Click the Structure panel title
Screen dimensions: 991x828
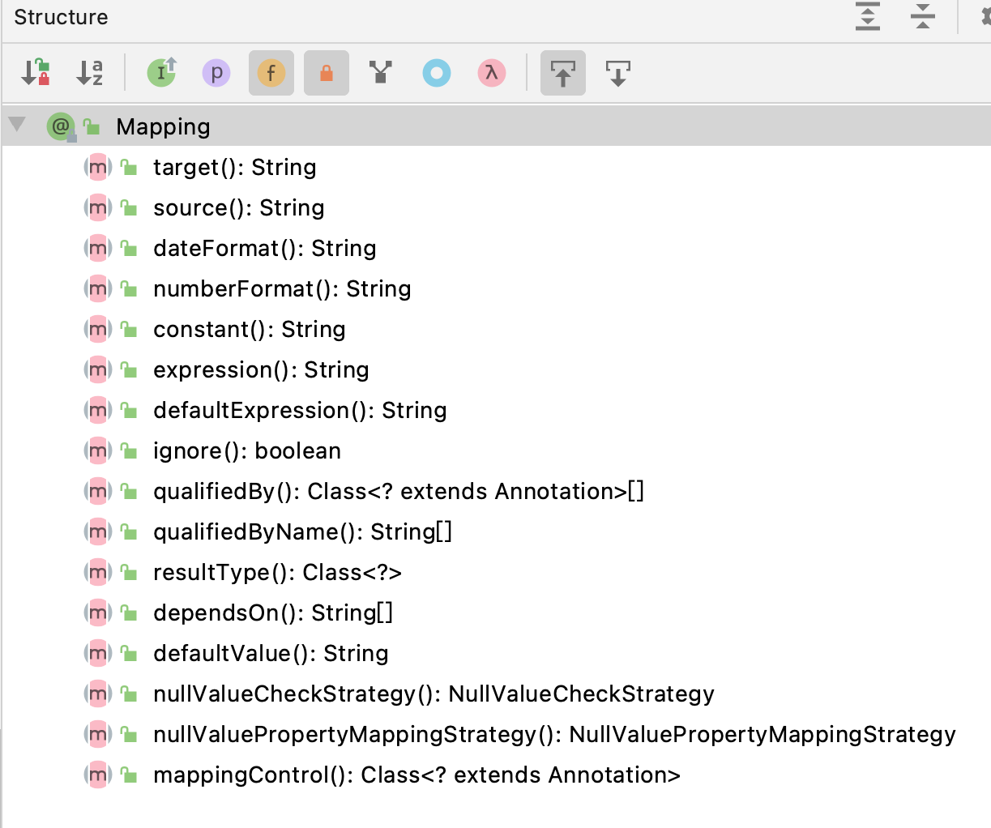pos(61,17)
